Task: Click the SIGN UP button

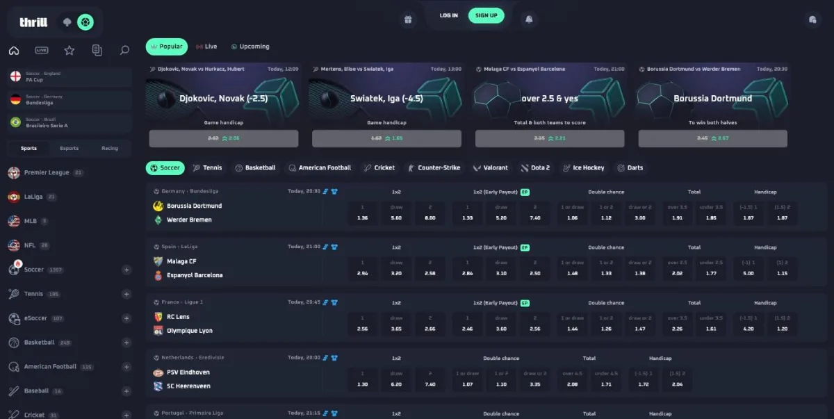Action: point(486,16)
